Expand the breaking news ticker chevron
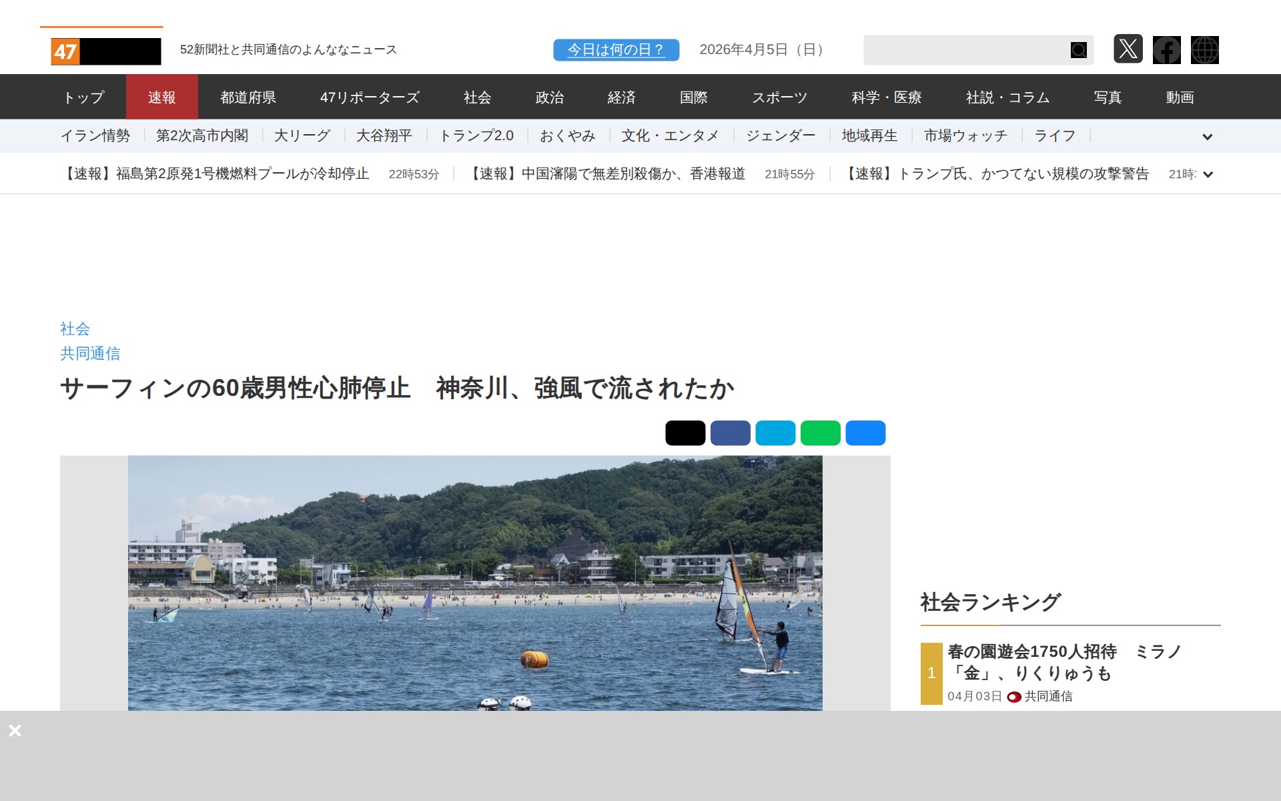 (x=1207, y=174)
